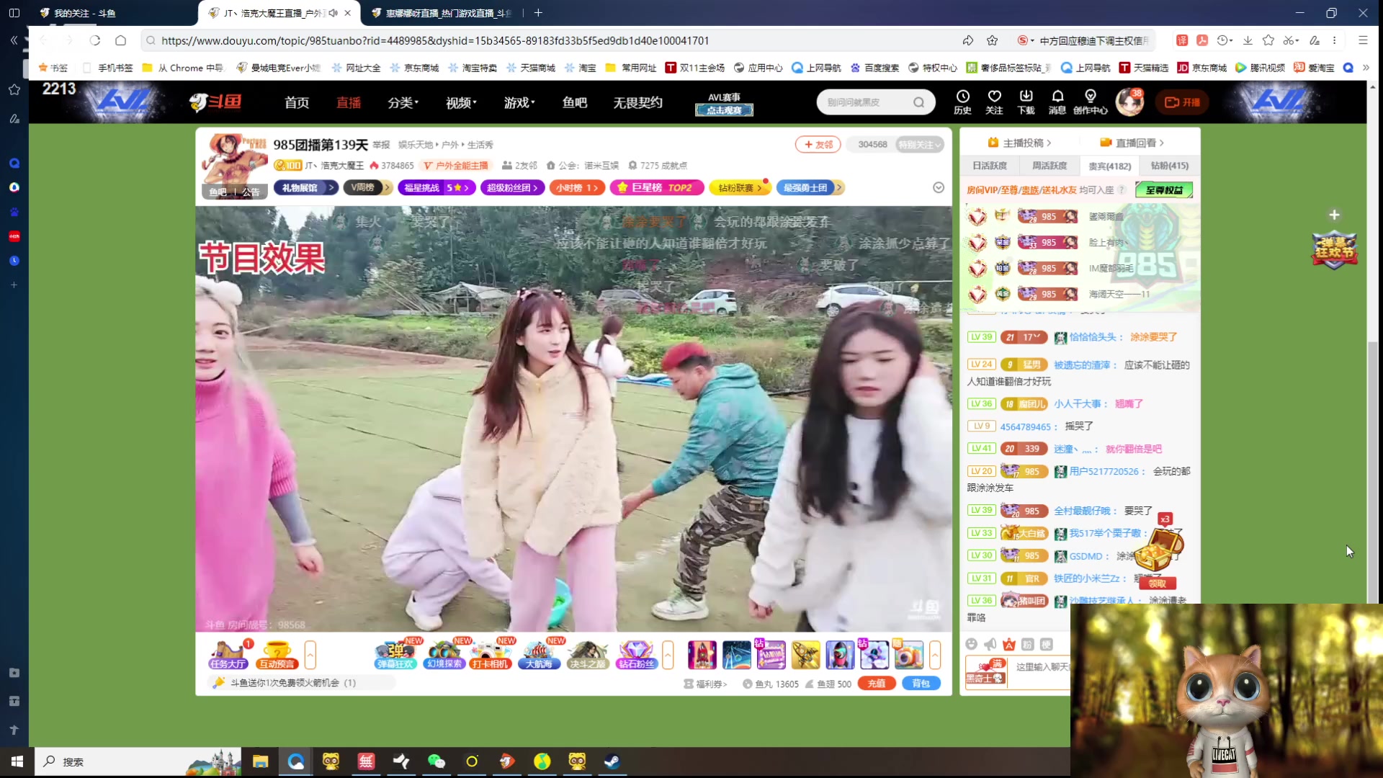Toggle the horn/broadcast icon in chat bar
This screenshot has width=1383, height=778.
point(990,645)
